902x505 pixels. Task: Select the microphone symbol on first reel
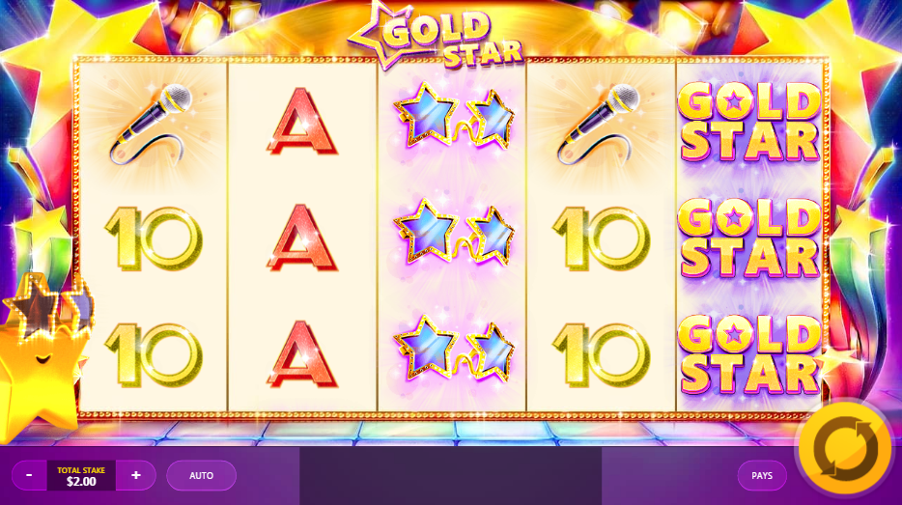[152, 123]
